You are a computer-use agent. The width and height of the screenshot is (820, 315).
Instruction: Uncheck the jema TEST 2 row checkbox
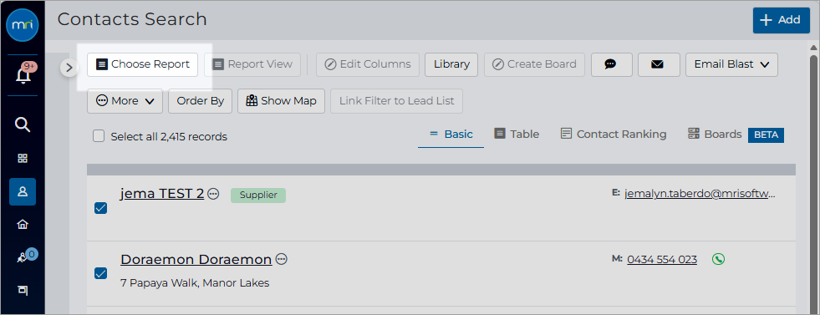[100, 208]
